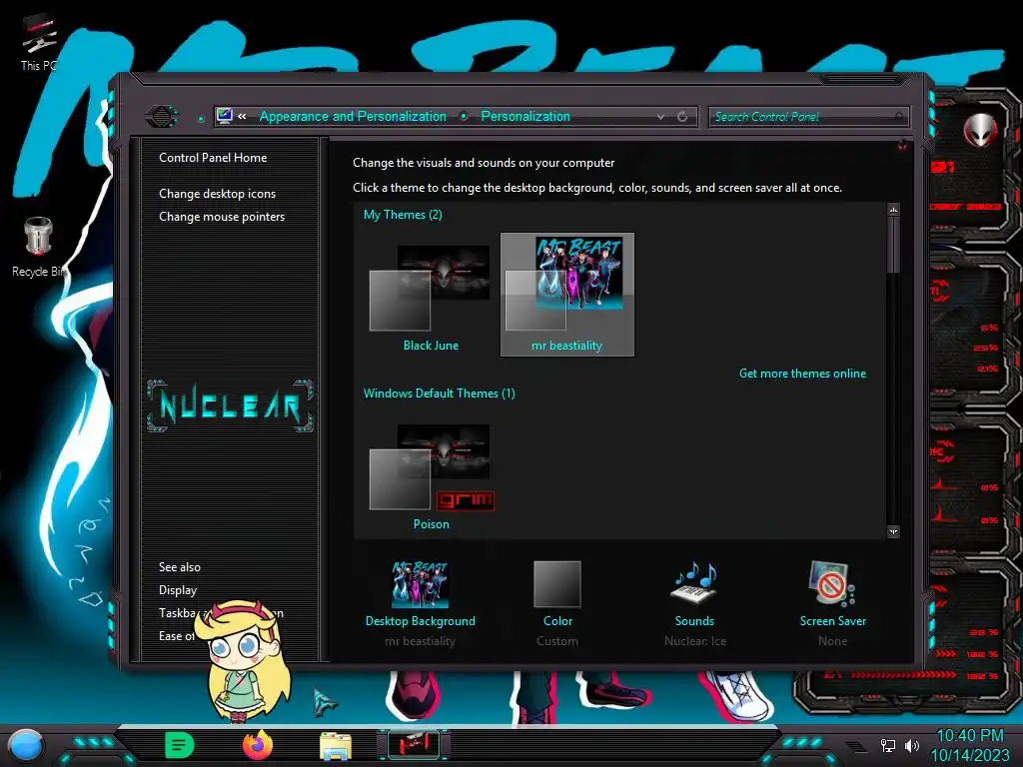1023x767 pixels.
Task: Open Change mouse pointers link
Action: click(222, 217)
